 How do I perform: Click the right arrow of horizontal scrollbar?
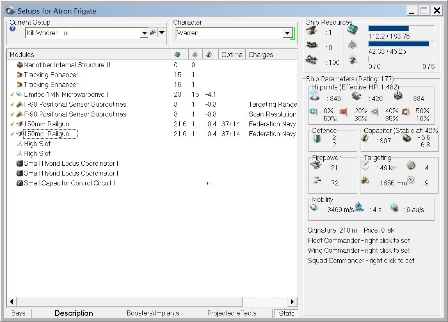293,301
